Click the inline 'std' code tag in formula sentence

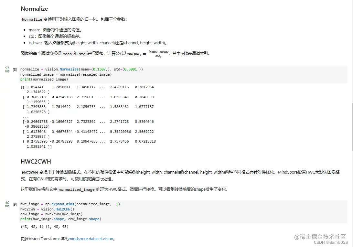point(82,54)
